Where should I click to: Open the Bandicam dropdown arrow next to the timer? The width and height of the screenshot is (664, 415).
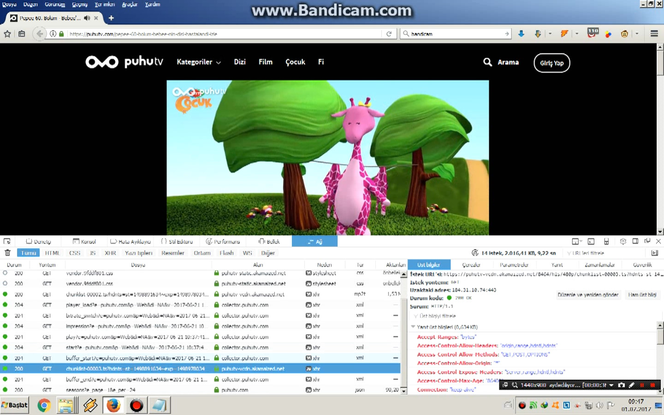click(611, 385)
